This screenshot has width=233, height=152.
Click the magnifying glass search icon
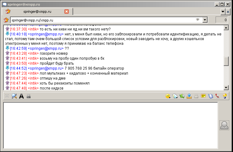pyautogui.click(x=14, y=96)
